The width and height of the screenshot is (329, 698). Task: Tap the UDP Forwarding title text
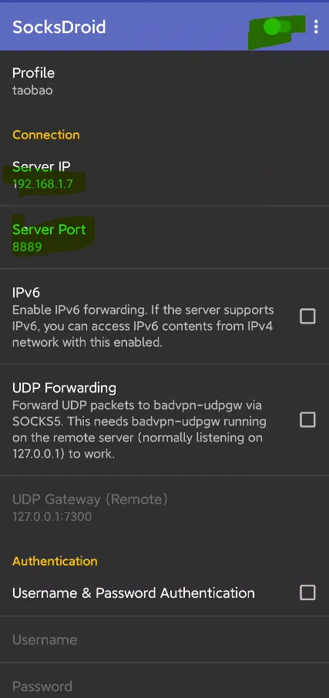(64, 388)
